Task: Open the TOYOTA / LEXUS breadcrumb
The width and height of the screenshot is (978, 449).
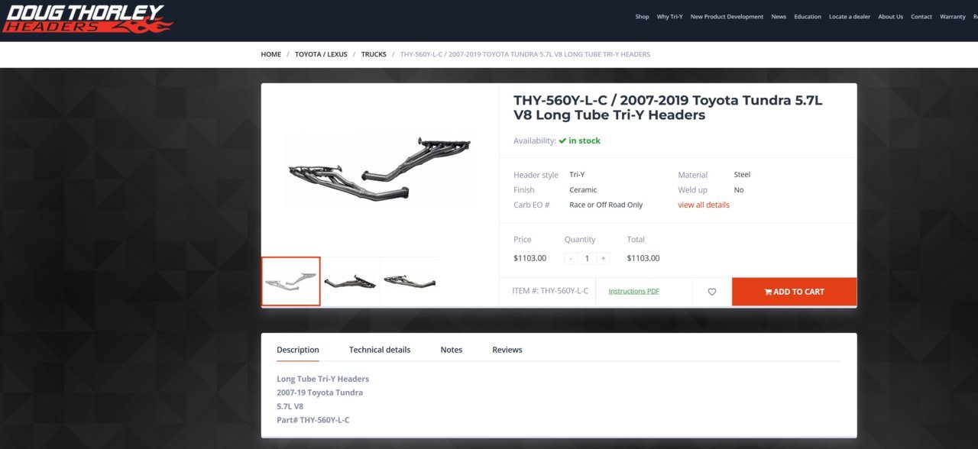Action: 321,54
